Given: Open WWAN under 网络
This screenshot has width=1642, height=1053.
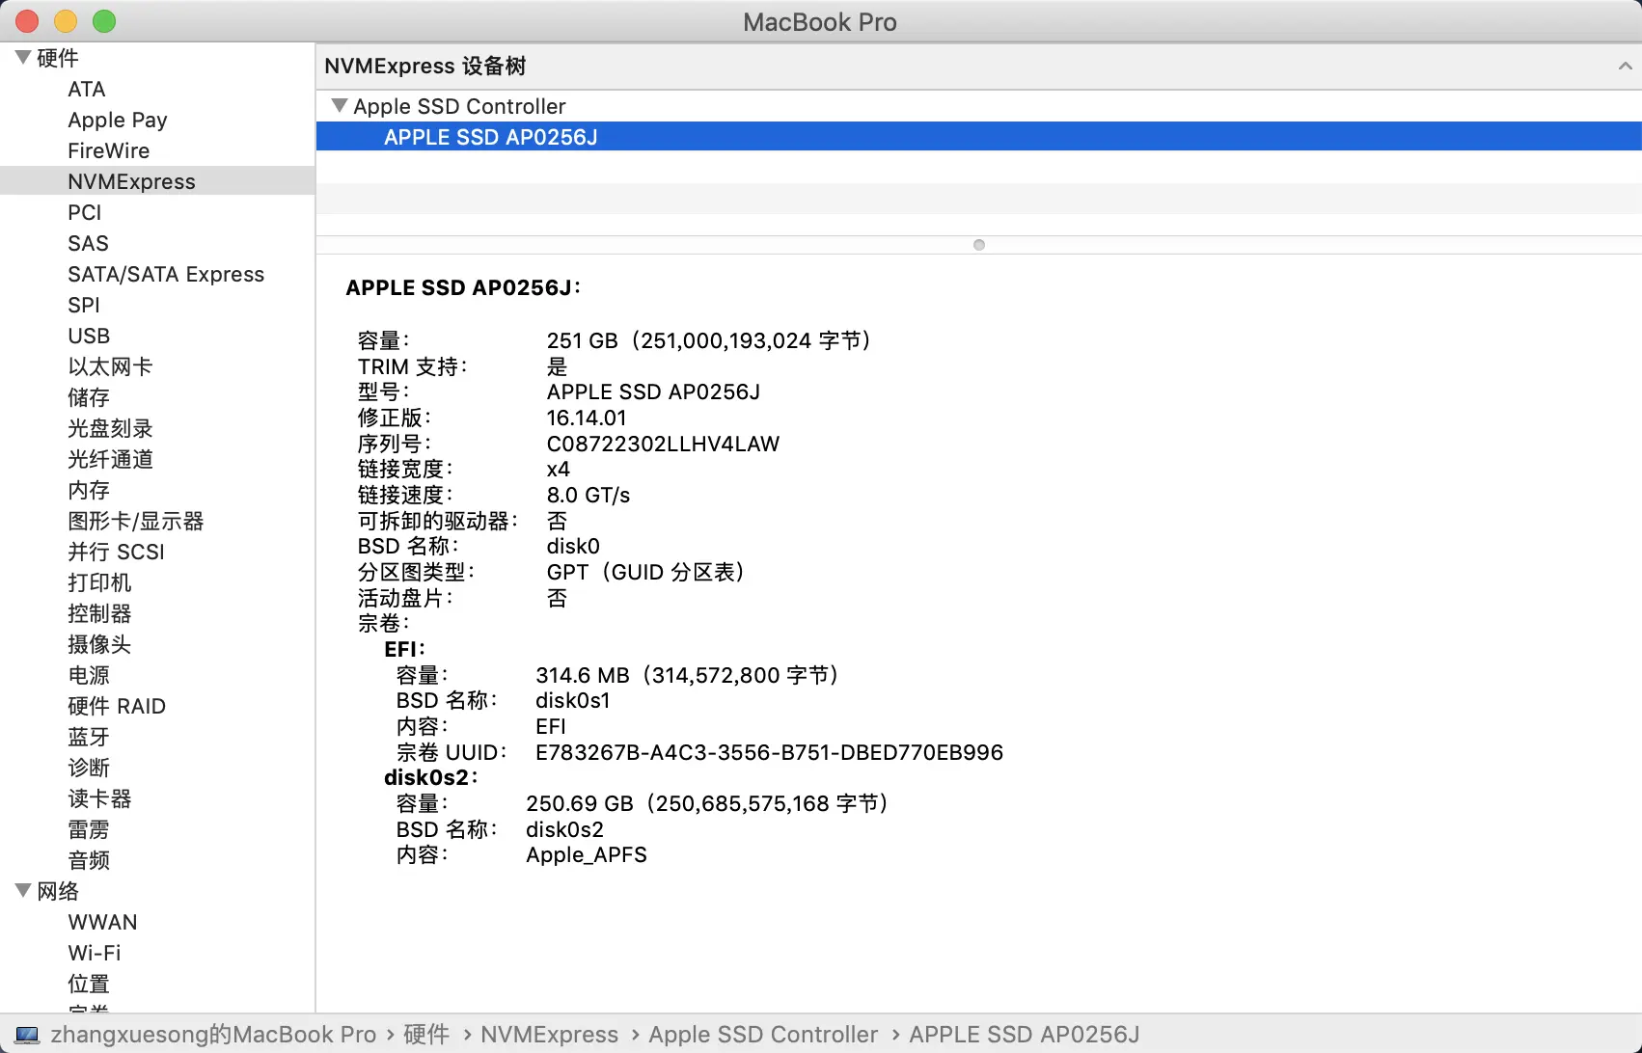Looking at the screenshot, I should [102, 922].
